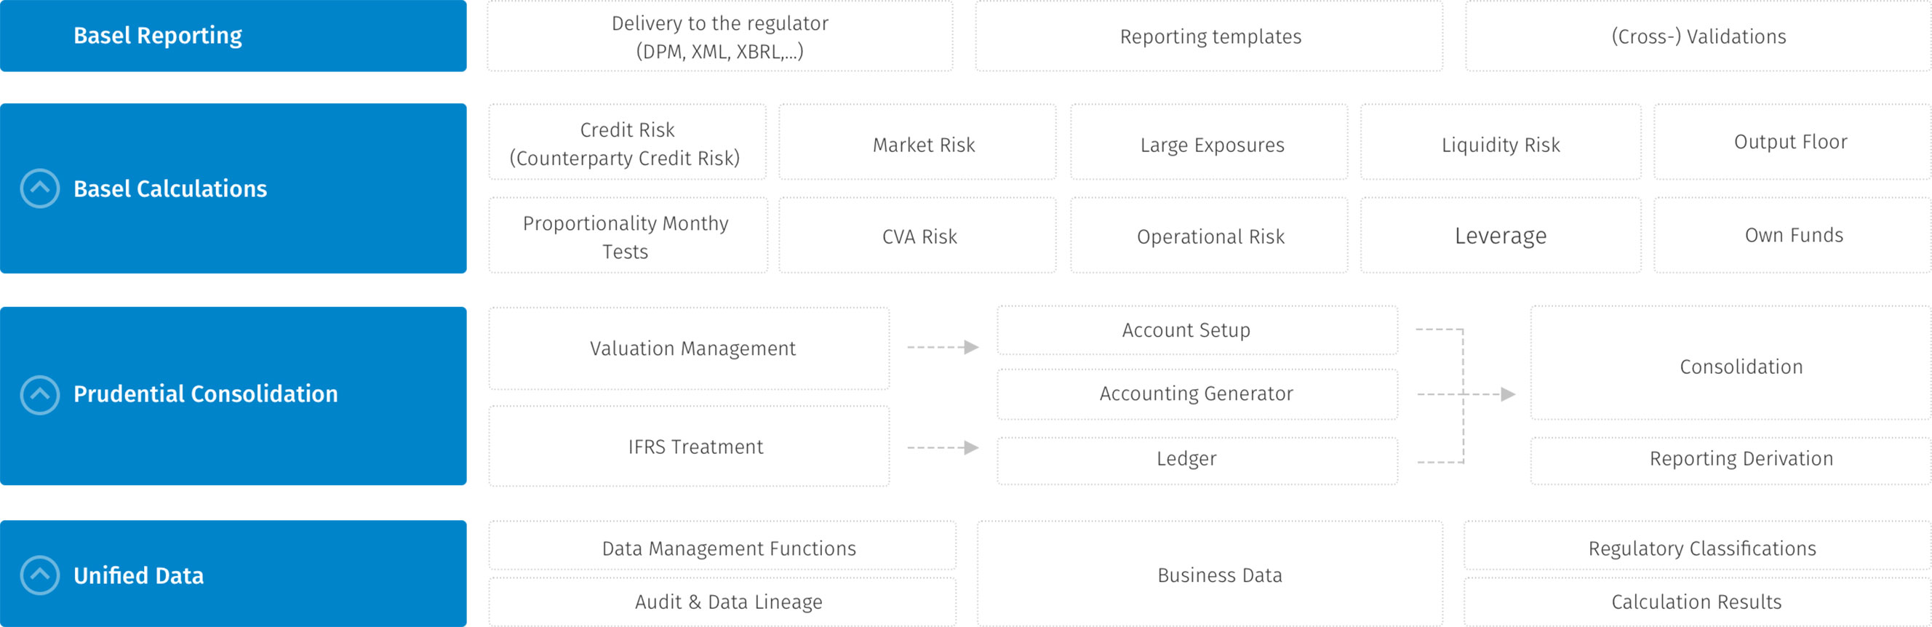The image size is (1932, 627).
Task: Select Delivery to the regulator box
Action: coord(719,37)
